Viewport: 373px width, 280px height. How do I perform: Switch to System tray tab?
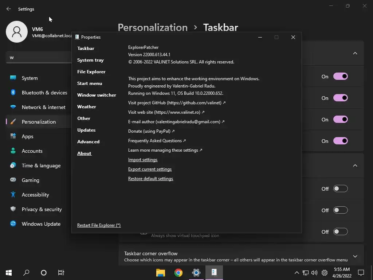90,60
